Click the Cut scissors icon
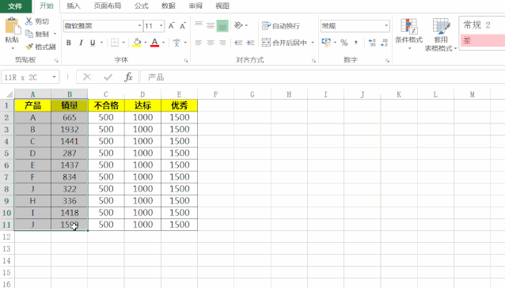This screenshot has width=505, height=288. point(29,21)
